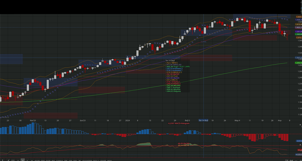Click the '1.316,1 Στήριξη 1' tooltip row
Screen dimensions: 302x161
click(173, 82)
